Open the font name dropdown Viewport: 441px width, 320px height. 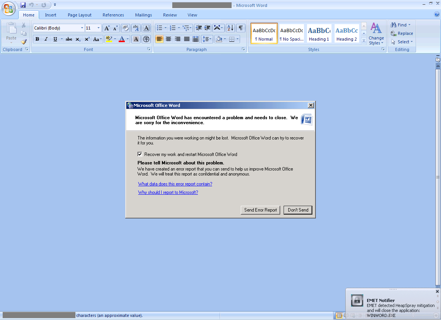pyautogui.click(x=82, y=28)
